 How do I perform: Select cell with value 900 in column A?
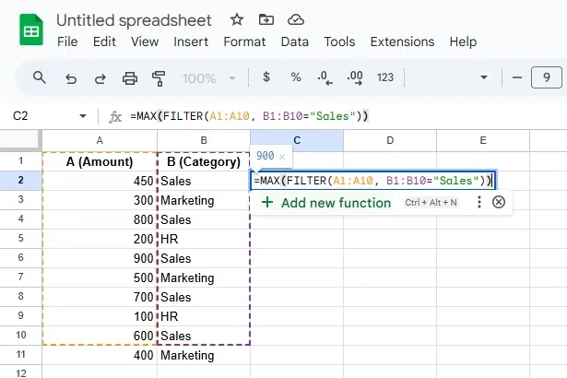tap(100, 258)
